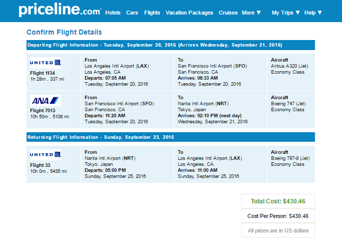Click the Boeing 787-9 aircraft text

[290, 158]
